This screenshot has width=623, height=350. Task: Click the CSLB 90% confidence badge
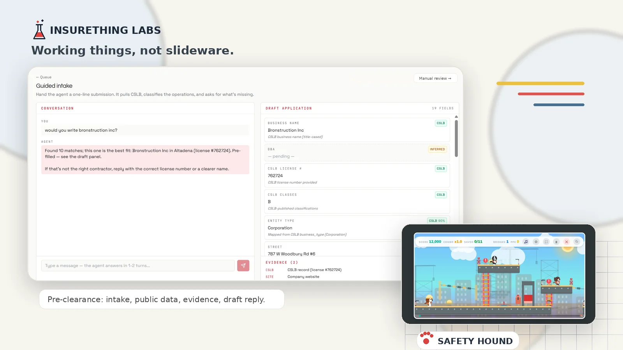(437, 220)
